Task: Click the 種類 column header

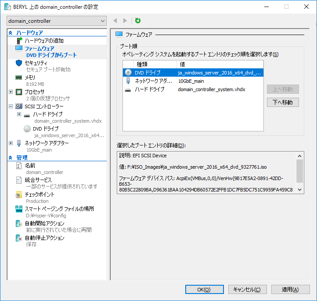Action: 155,64
